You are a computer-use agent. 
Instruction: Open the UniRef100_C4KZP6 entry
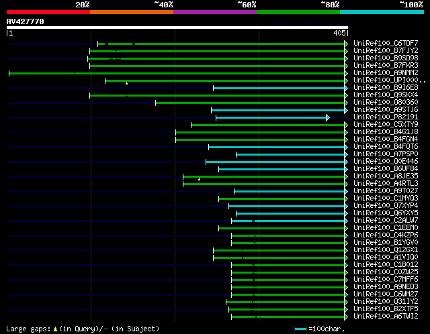[x=386, y=235]
